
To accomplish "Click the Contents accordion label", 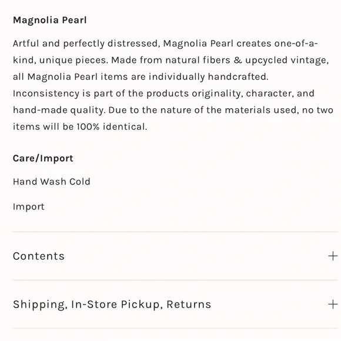I will (39, 256).
